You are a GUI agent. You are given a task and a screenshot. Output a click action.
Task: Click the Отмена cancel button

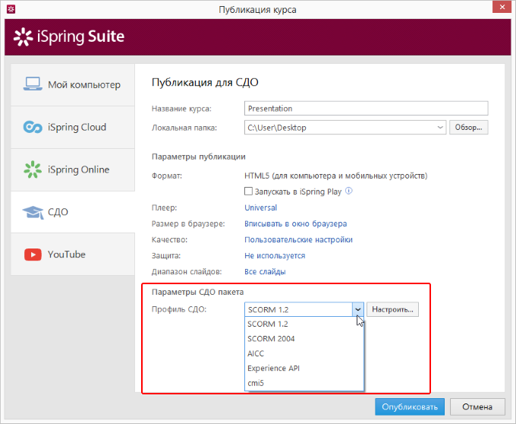tap(477, 407)
